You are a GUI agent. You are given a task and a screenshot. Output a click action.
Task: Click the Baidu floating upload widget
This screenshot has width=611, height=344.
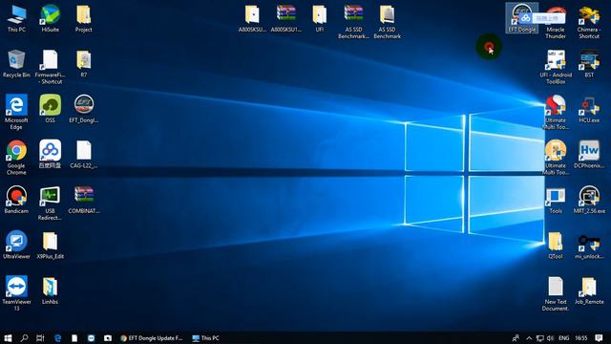[x=542, y=18]
